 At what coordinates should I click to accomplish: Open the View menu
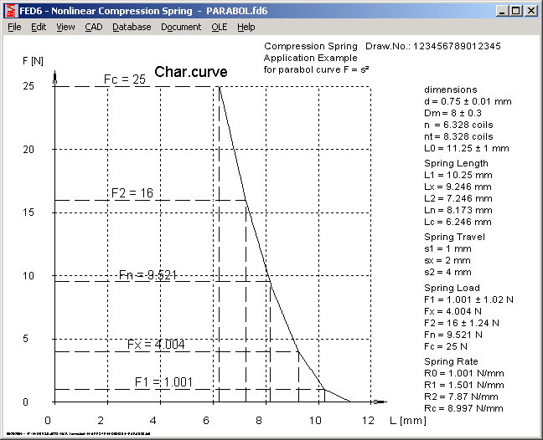[x=65, y=27]
